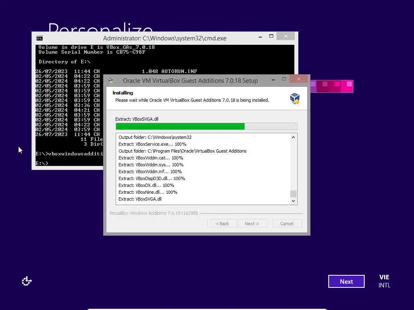Click the purple Next button on Personalize screen
The width and height of the screenshot is (414, 310).
(x=346, y=281)
